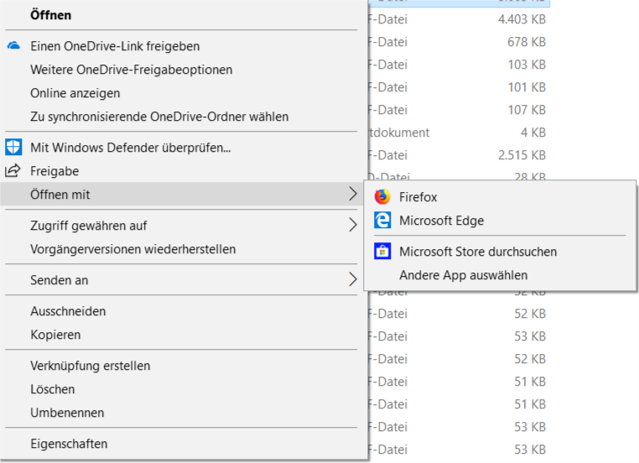Image resolution: width=639 pixels, height=463 pixels.
Task: Select Einen OneDrive-Link freigeben
Action: 115,46
